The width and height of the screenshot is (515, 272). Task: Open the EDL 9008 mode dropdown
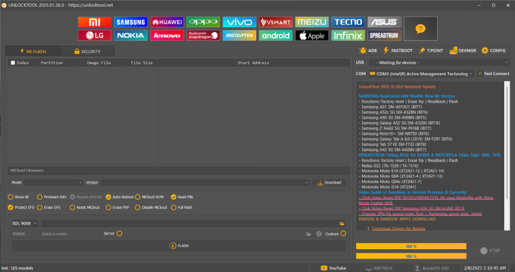[x=25, y=224]
